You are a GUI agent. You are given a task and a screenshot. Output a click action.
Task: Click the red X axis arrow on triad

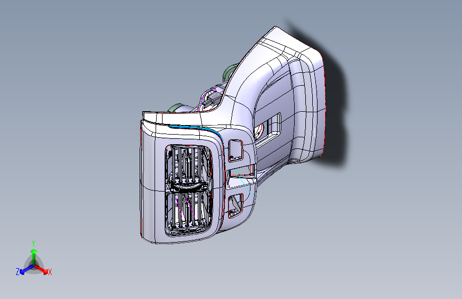[41, 269]
